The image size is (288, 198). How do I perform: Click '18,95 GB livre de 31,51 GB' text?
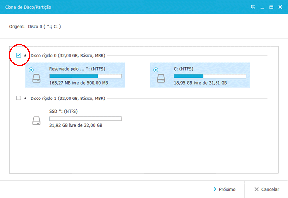click(x=201, y=83)
